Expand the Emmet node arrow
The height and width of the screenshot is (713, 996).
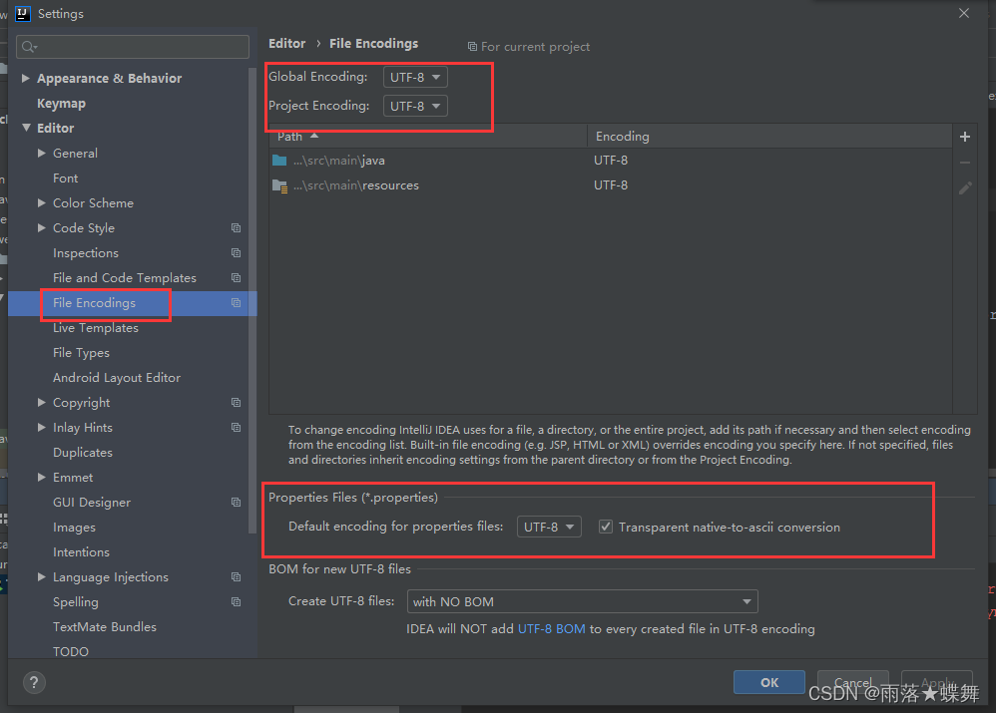click(42, 478)
